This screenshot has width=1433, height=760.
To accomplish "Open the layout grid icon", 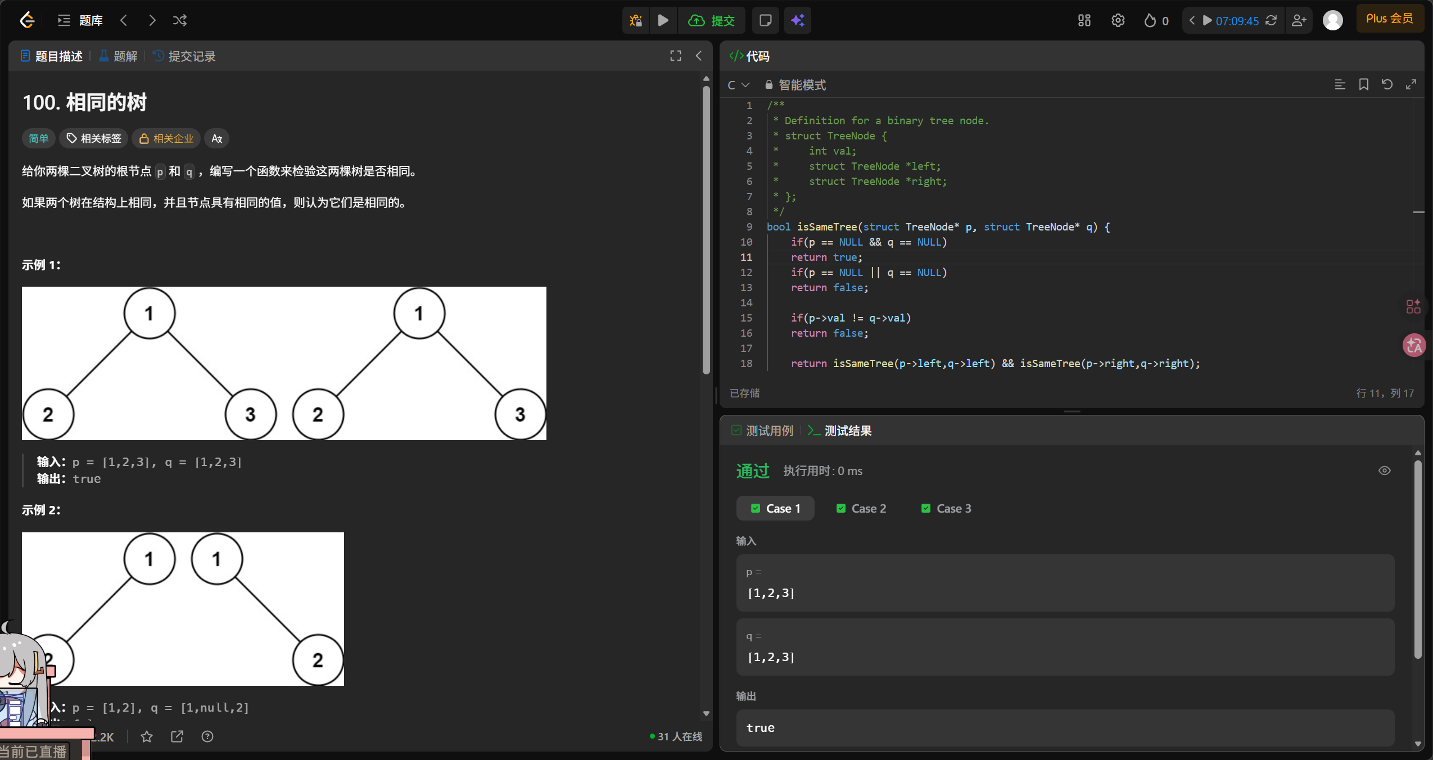I will [1084, 21].
